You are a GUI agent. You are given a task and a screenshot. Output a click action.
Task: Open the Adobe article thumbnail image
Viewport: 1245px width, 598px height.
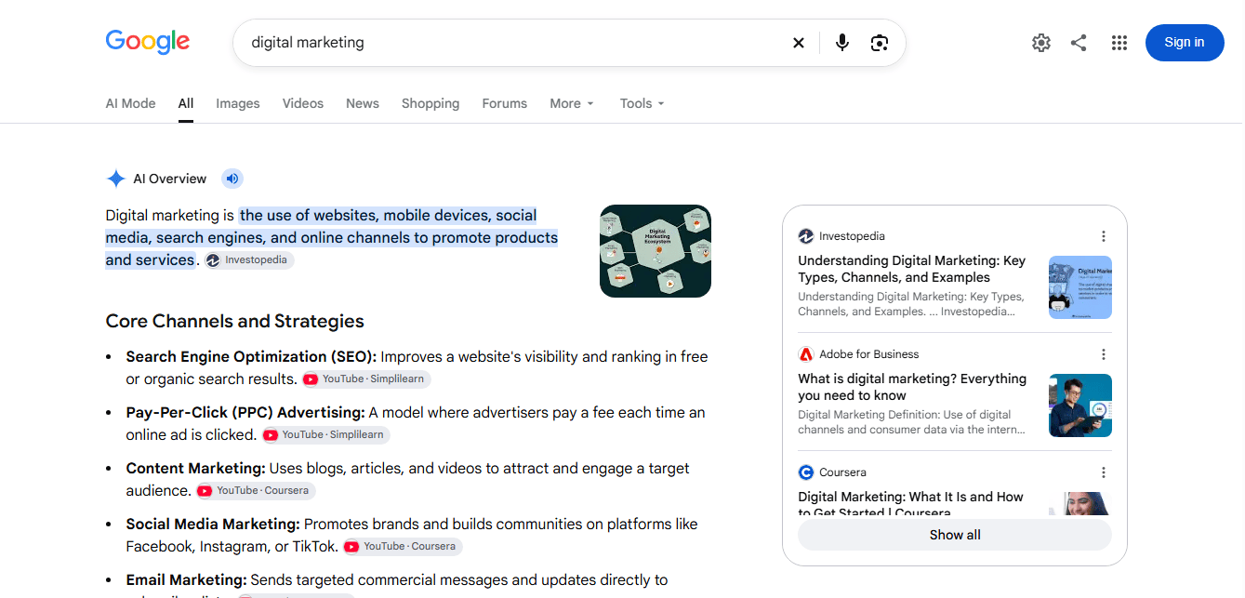tap(1080, 405)
